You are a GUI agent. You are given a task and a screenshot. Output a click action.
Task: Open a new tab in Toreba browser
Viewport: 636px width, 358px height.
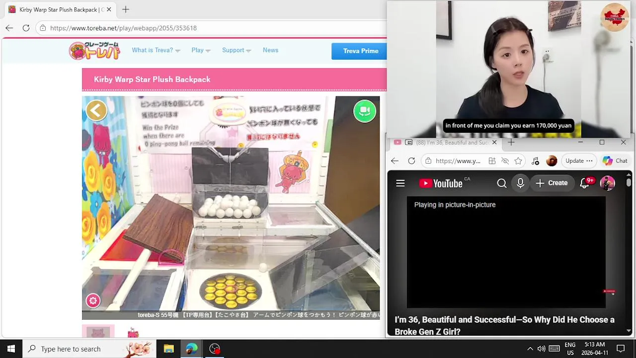(126, 9)
